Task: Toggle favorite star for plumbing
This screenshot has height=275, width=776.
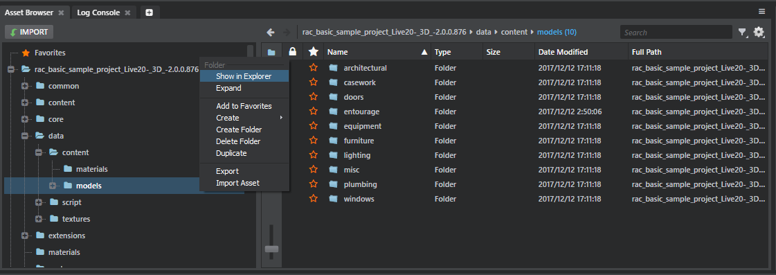Action: click(x=313, y=184)
